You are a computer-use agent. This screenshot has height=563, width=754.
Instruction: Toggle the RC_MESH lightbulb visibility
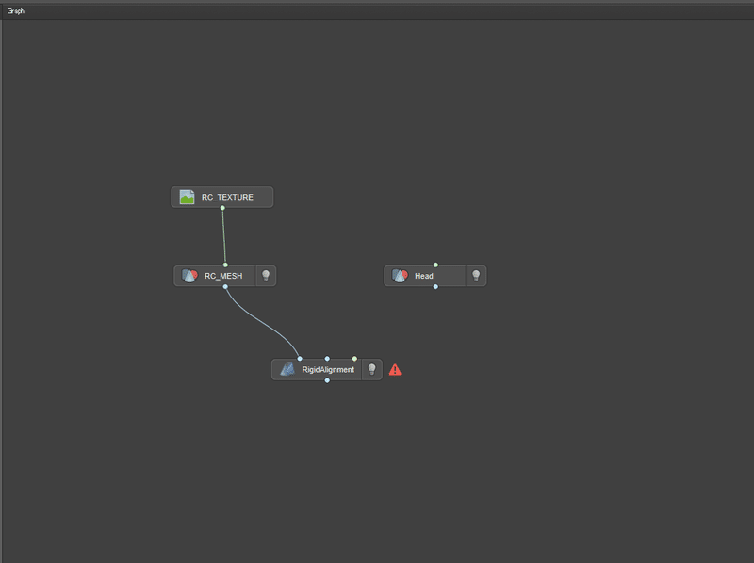coord(266,276)
